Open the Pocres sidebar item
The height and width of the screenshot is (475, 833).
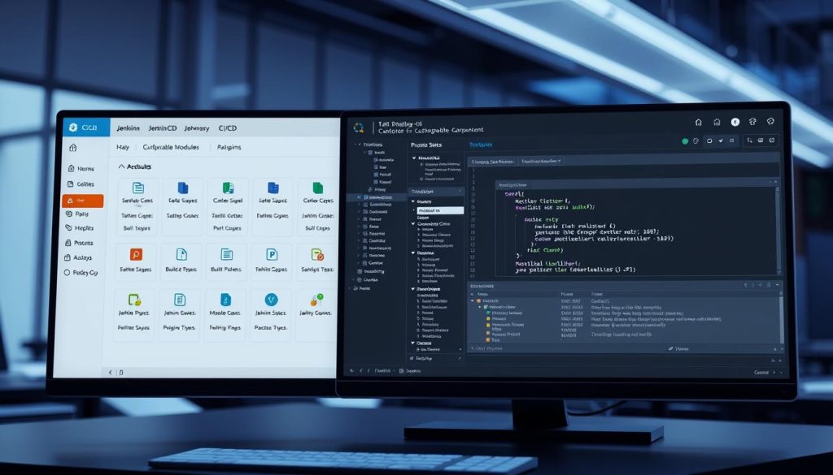coord(79,243)
